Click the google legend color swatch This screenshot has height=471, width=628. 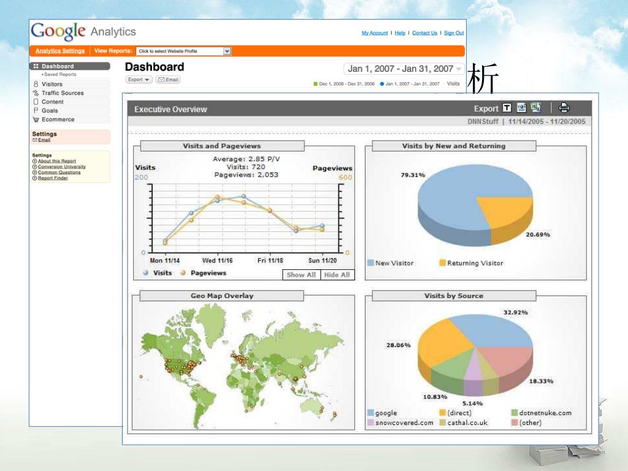[370, 413]
